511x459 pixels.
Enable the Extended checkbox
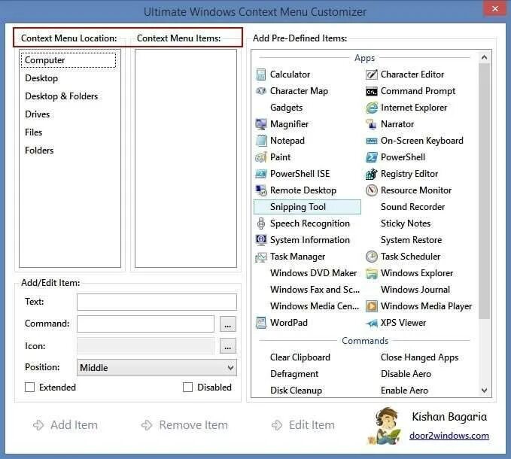tap(29, 388)
